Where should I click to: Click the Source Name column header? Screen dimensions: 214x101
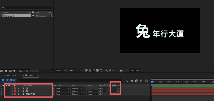tap(28, 85)
